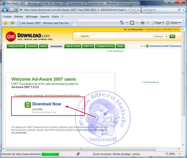
Task: Open the Fichier menu
Action: 7,17
